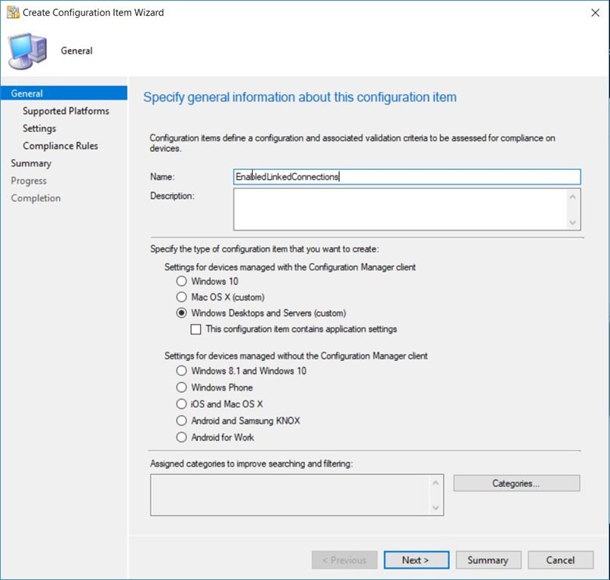
Task: Select the Windows 10 radio button
Action: pos(181,281)
